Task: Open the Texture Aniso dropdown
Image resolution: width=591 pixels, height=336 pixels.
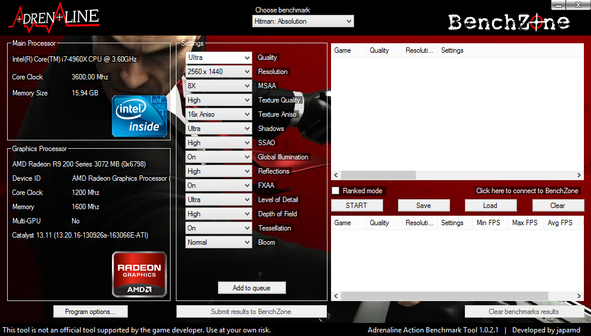Action: (x=219, y=114)
